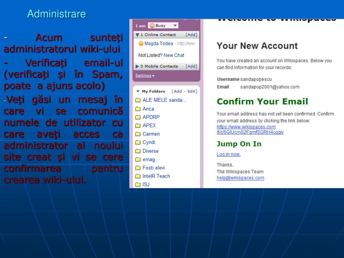Screen dimensions: 344x258
Task: Click the Fosti elevi folder icon
Action: pos(138,168)
